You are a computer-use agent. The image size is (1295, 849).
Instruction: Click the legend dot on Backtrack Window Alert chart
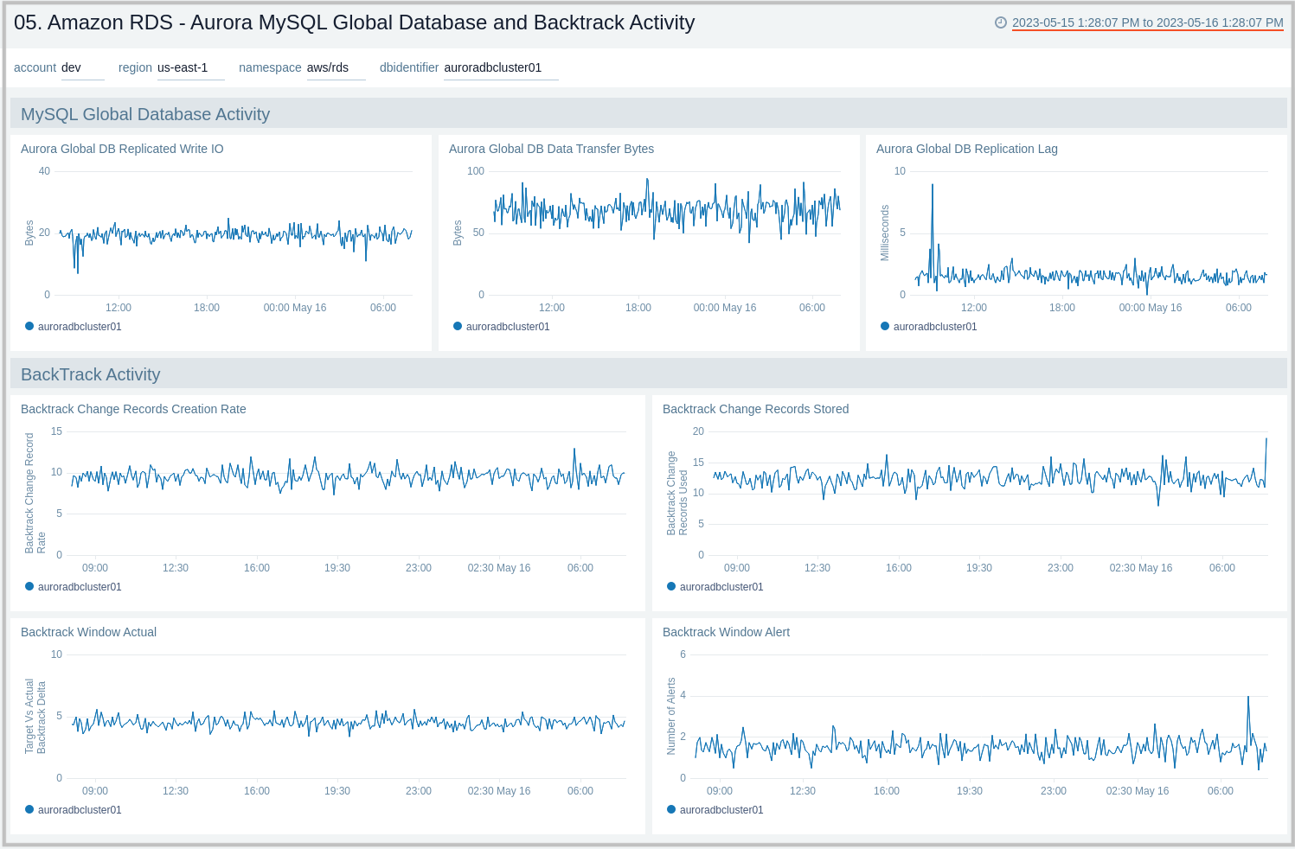pos(670,809)
